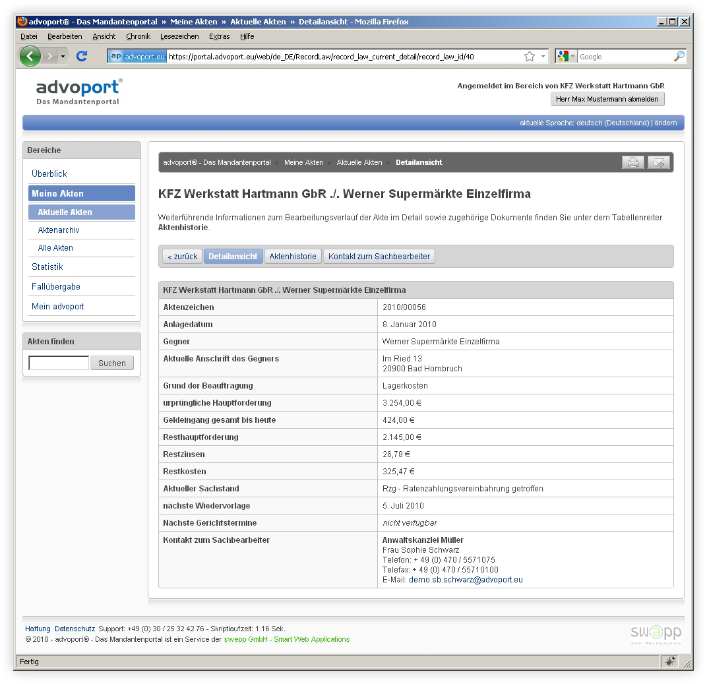Click the magnifier search icon

679,56
